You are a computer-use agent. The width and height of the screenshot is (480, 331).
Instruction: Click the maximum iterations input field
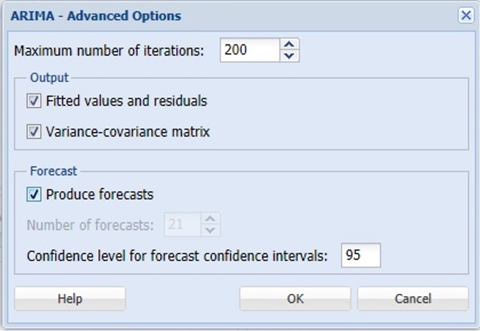249,50
